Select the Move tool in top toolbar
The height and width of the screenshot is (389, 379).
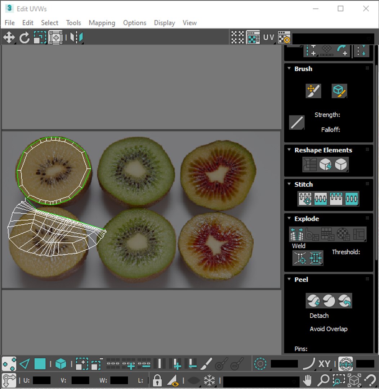click(x=9, y=38)
